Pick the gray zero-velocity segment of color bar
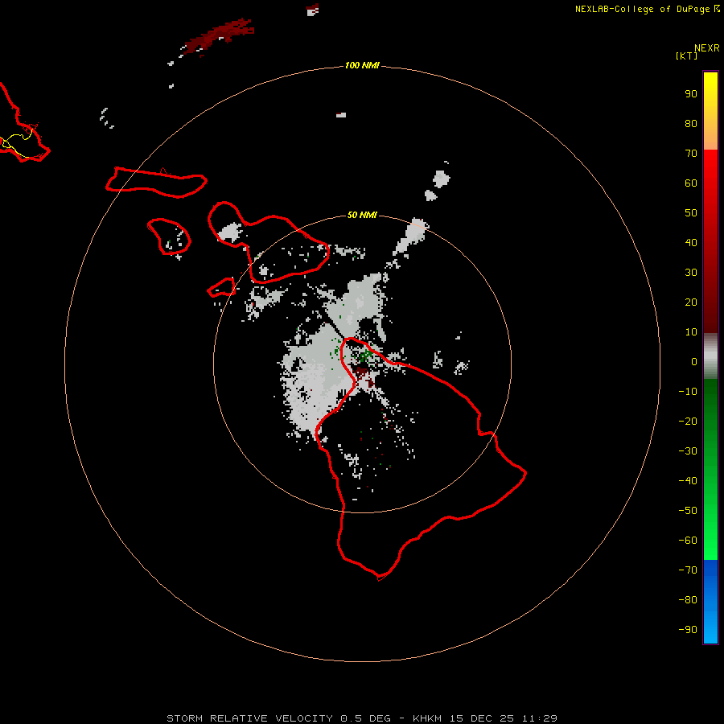 tap(710, 356)
